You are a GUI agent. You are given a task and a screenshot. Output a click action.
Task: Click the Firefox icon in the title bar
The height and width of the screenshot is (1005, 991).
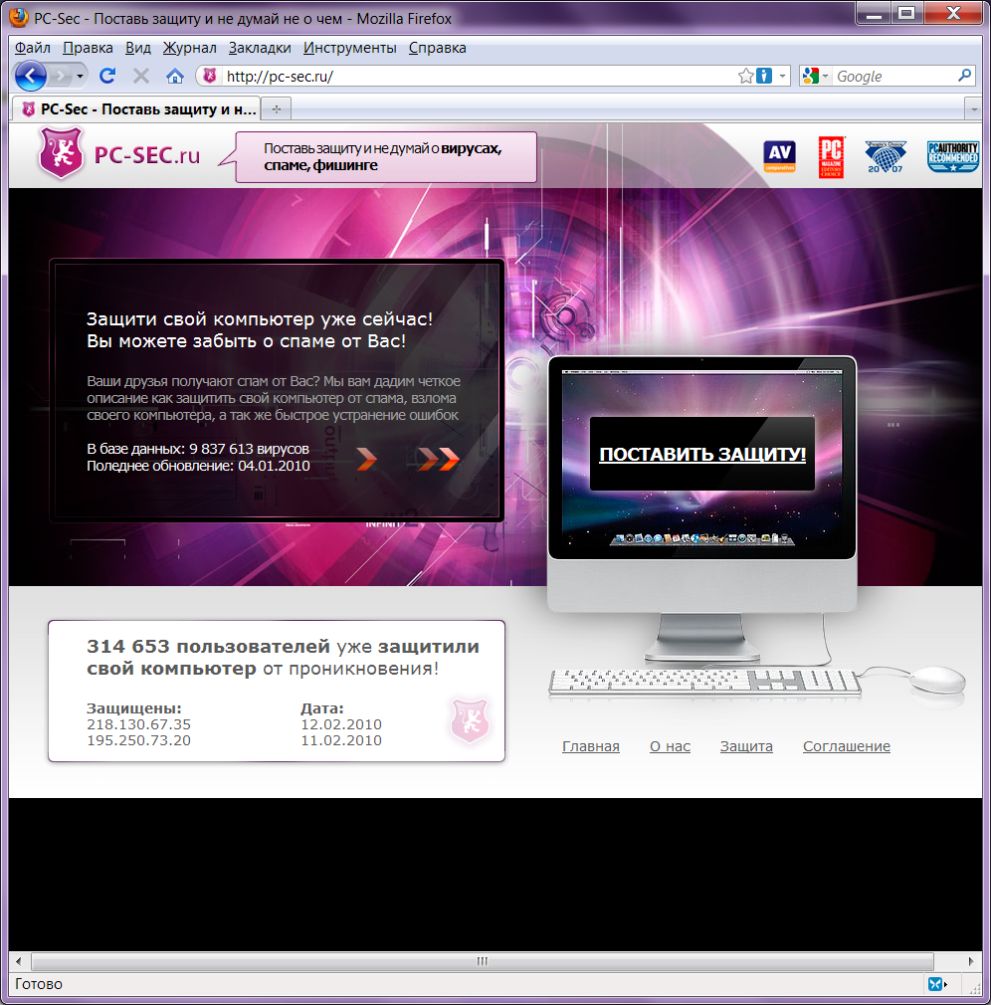tap(19, 17)
